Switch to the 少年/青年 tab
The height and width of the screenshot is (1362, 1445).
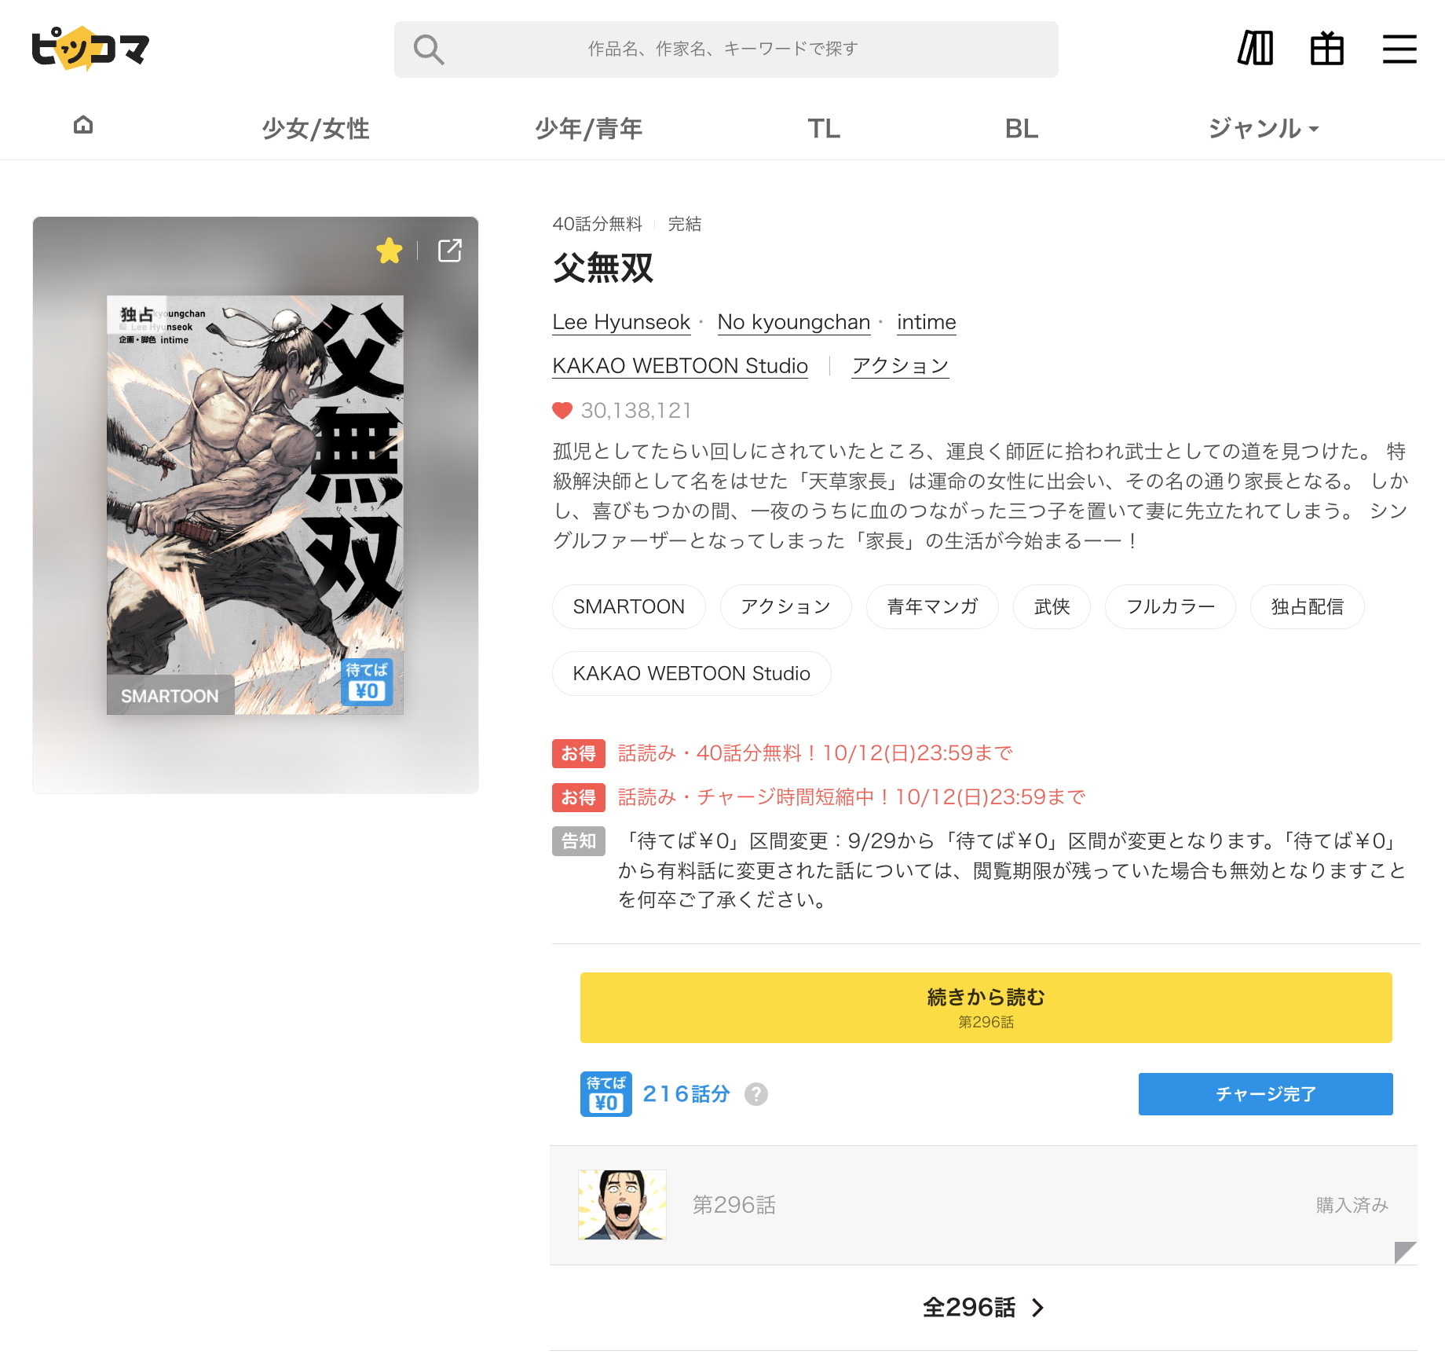588,128
